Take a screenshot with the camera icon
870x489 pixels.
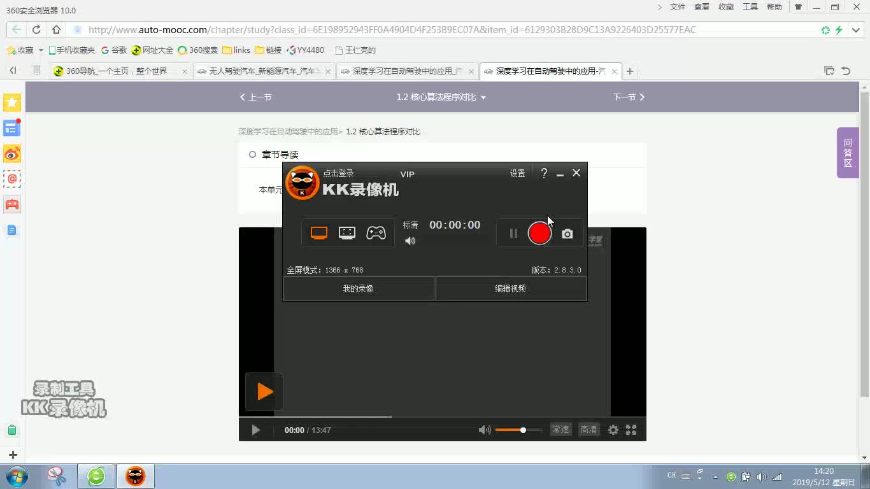567,234
